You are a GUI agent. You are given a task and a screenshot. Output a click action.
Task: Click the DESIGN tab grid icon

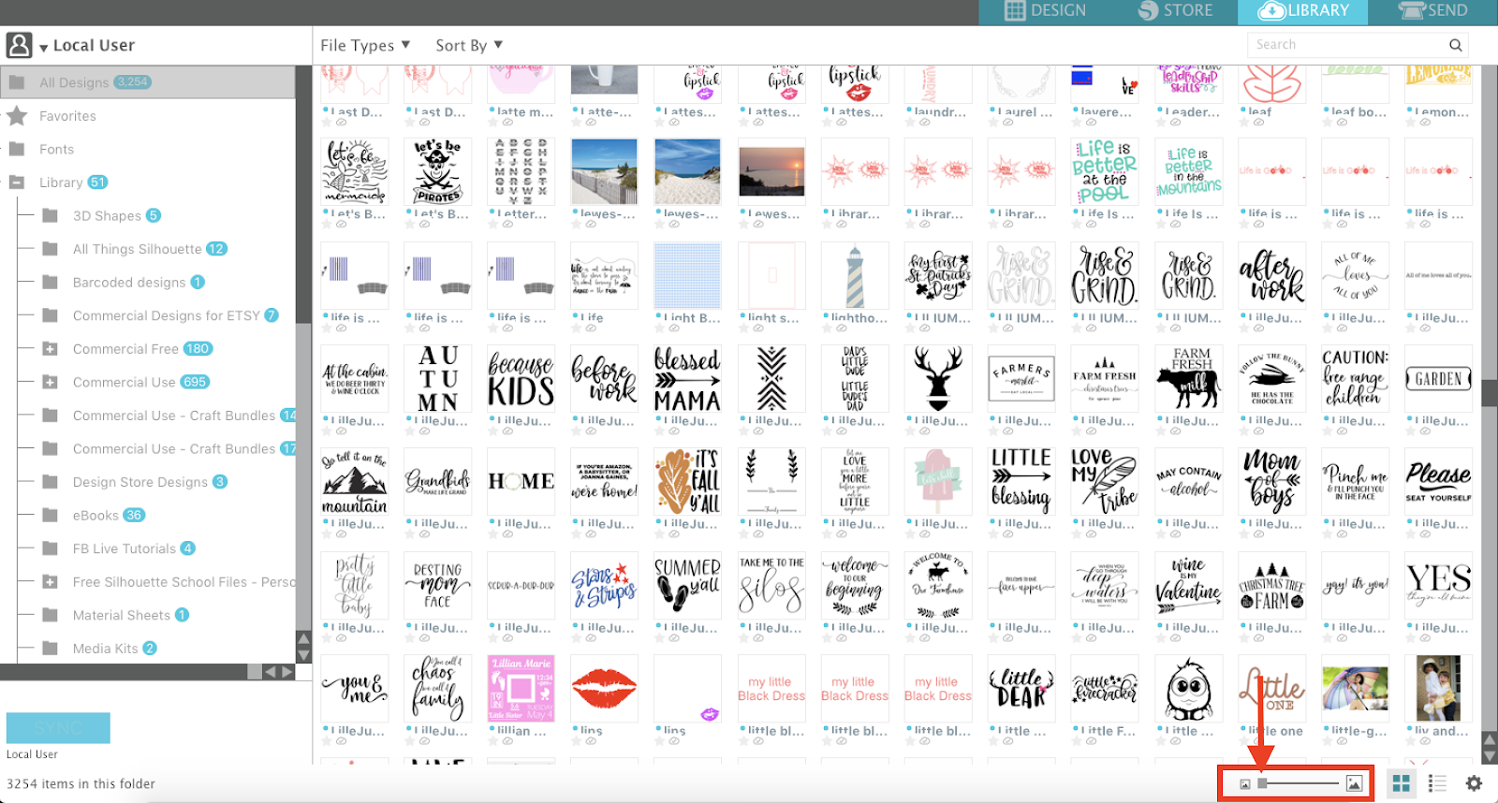pos(1015,10)
